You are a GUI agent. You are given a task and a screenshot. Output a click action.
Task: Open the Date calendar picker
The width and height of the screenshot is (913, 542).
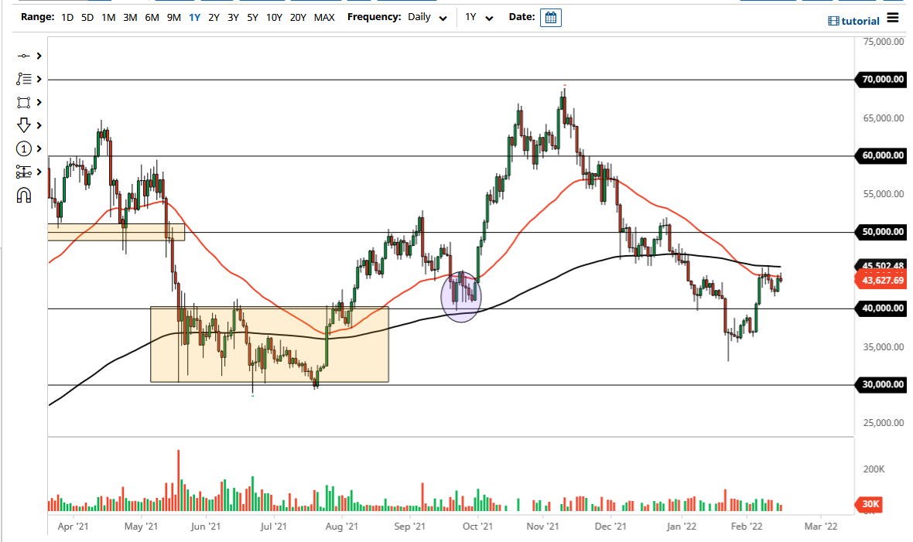pyautogui.click(x=549, y=17)
